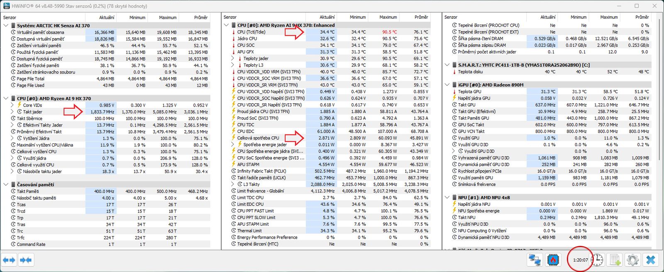The width and height of the screenshot is (664, 272).
Task: Expand the Takt jader row
Action: 12,112
